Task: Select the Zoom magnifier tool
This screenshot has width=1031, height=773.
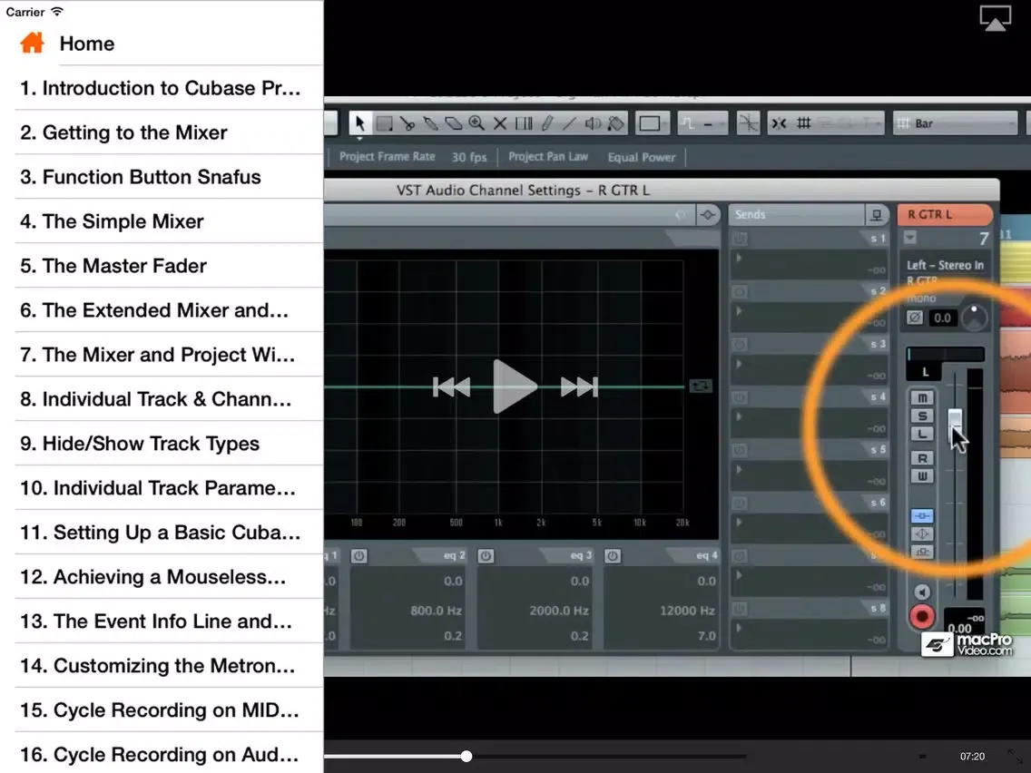Action: click(x=476, y=122)
